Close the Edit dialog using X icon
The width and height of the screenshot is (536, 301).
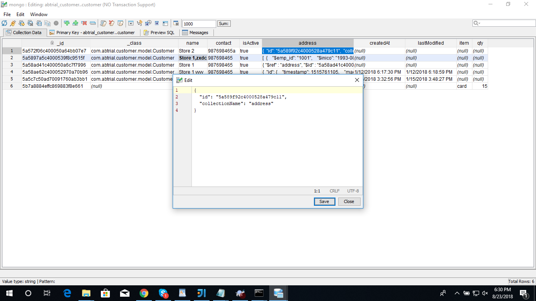coord(357,80)
